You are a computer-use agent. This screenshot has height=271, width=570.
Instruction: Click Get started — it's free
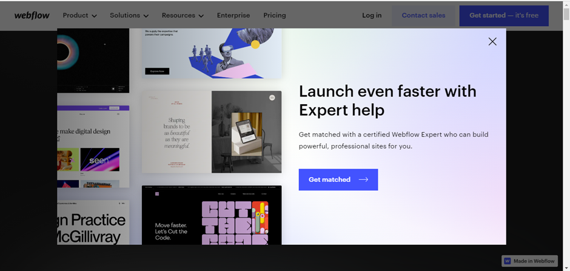504,16
